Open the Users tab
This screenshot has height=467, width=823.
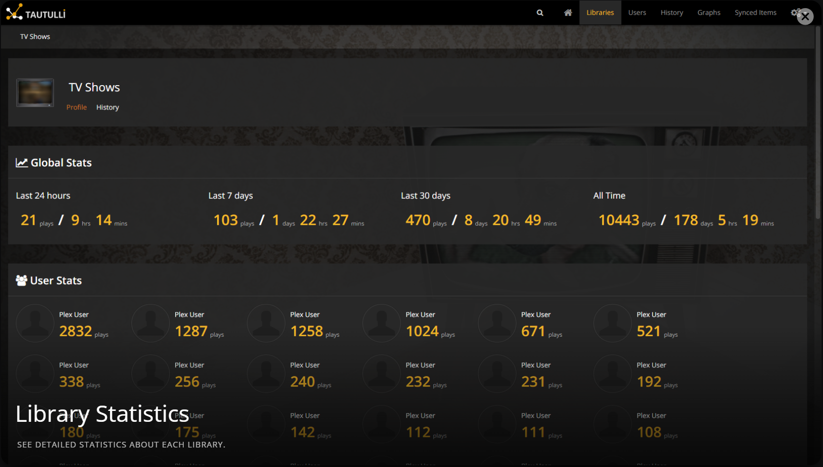[x=637, y=13]
